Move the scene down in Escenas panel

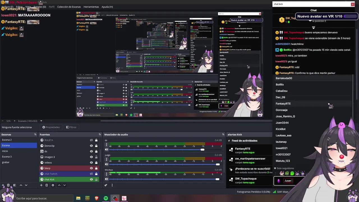[26, 185]
